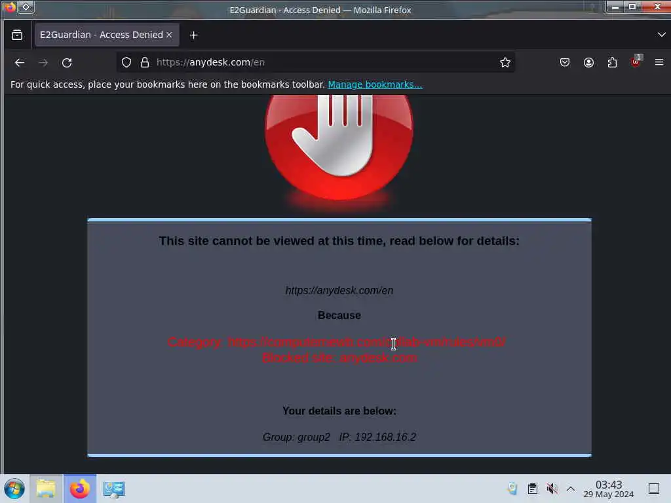
Task: Expand the list all tabs chevron
Action: coord(661,35)
